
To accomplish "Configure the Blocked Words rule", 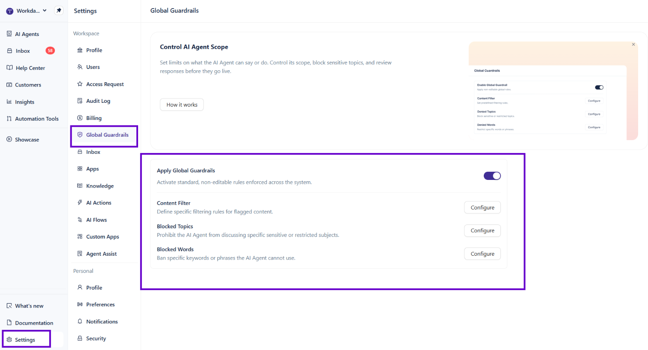I will [x=482, y=254].
